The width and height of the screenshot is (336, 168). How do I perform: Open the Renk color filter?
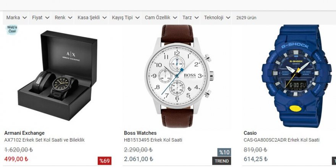(63, 18)
